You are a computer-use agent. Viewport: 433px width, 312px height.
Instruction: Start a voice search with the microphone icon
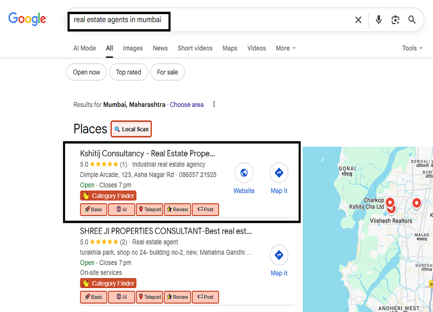pos(378,19)
